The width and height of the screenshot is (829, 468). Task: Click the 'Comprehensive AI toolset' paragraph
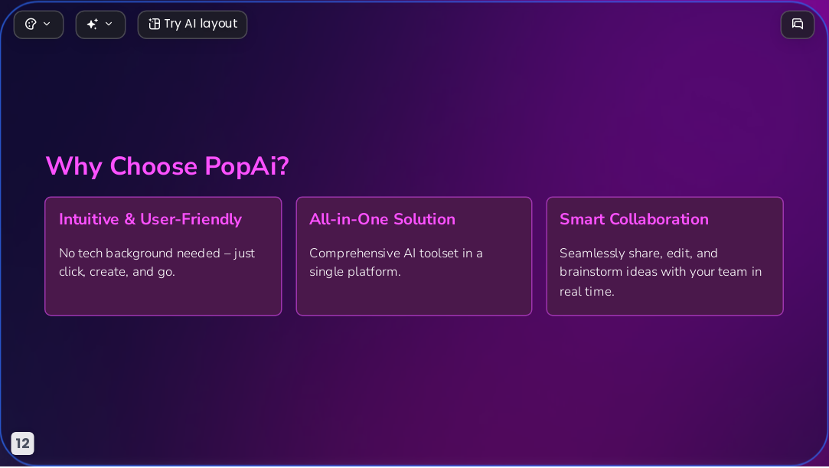click(396, 262)
